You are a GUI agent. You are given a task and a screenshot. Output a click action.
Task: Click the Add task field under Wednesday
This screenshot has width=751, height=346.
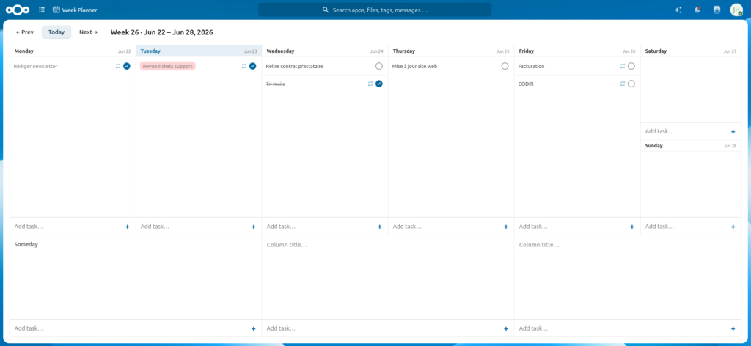pyautogui.click(x=320, y=227)
